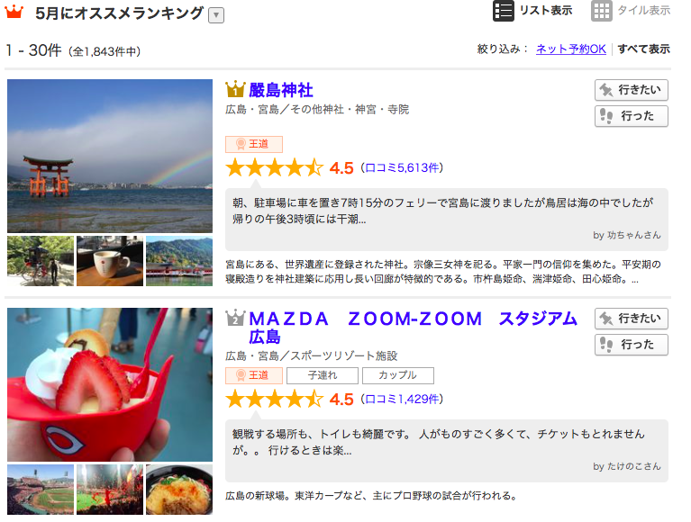Click the orange crown ranking icon

(x=14, y=12)
